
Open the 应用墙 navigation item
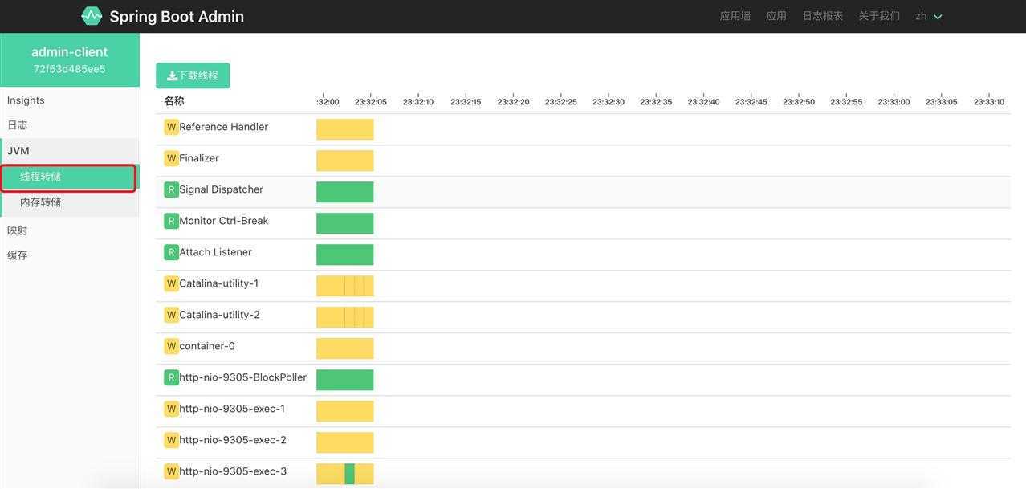[x=735, y=16]
